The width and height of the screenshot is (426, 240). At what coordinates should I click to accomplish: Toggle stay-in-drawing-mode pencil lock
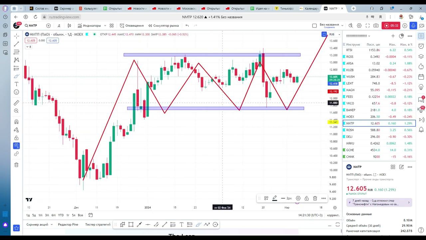(16, 130)
